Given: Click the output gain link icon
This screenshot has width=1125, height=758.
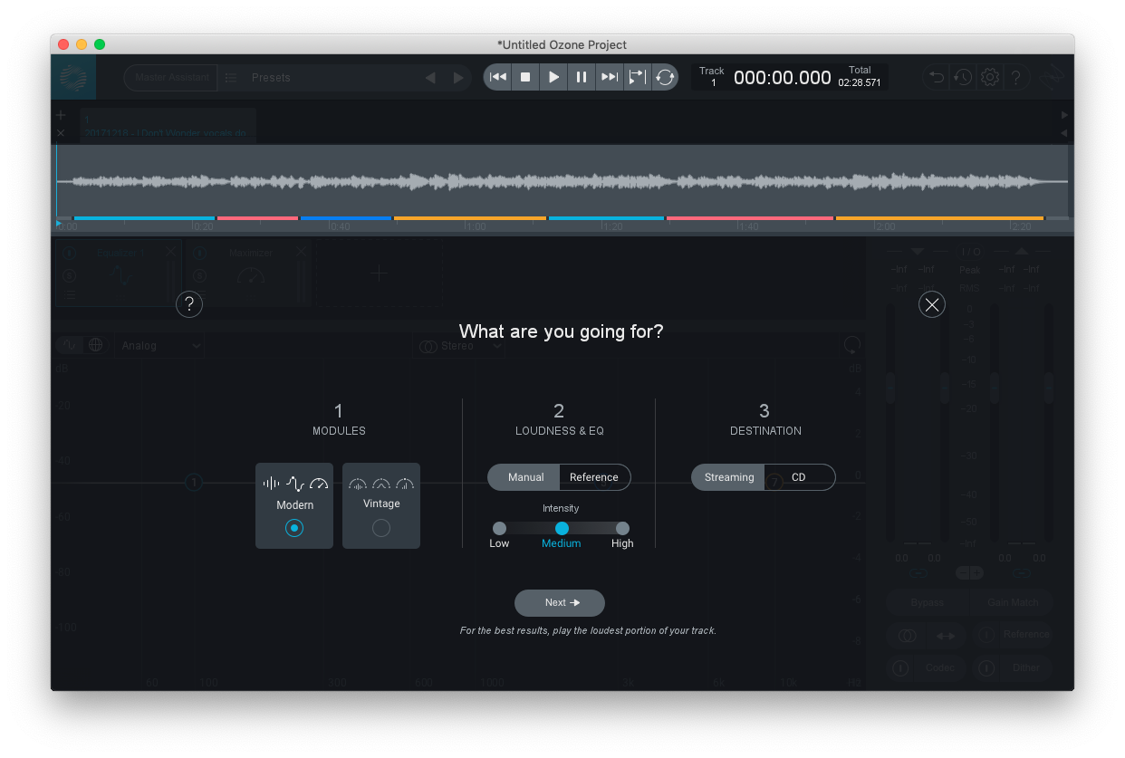Looking at the screenshot, I should 1022,573.
